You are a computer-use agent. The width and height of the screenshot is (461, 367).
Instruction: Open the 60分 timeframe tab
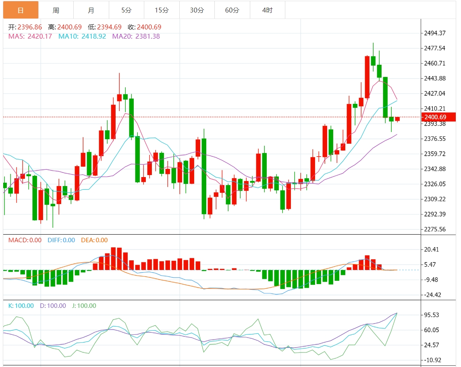(x=232, y=10)
